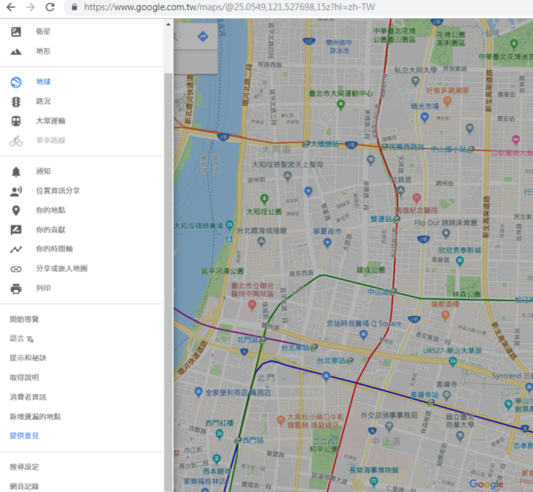Click the 西門站 metro station icon

pyautogui.click(x=238, y=441)
